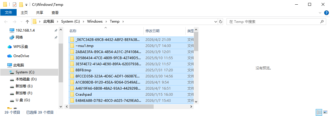
Task: Switch to large icons view icon
Action: click(326, 112)
